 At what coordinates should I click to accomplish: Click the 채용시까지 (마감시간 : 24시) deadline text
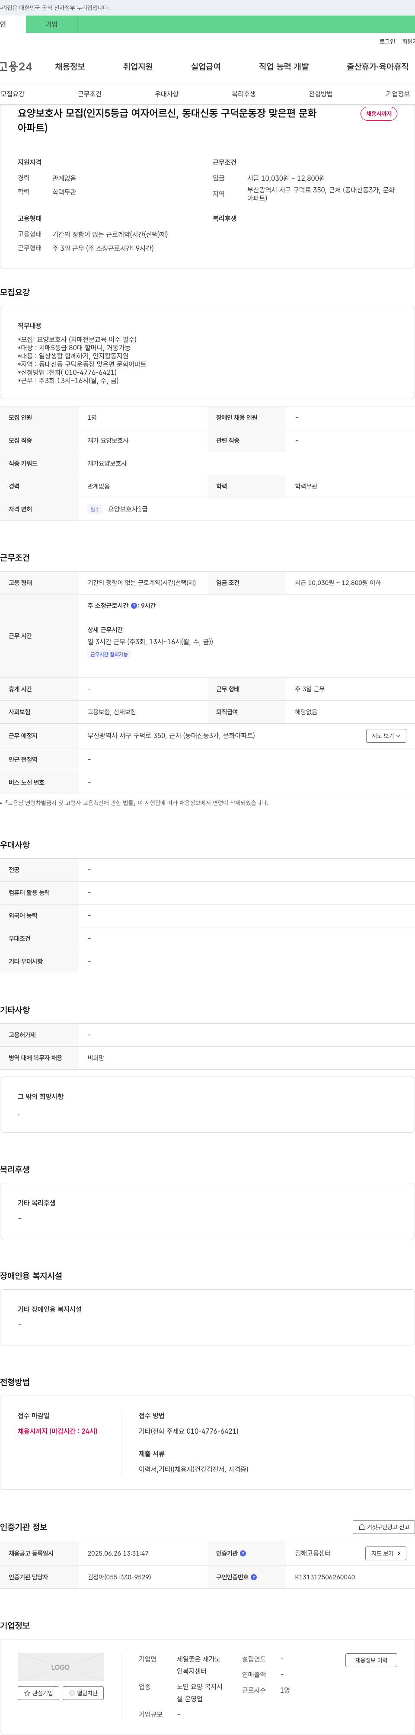click(x=57, y=1431)
